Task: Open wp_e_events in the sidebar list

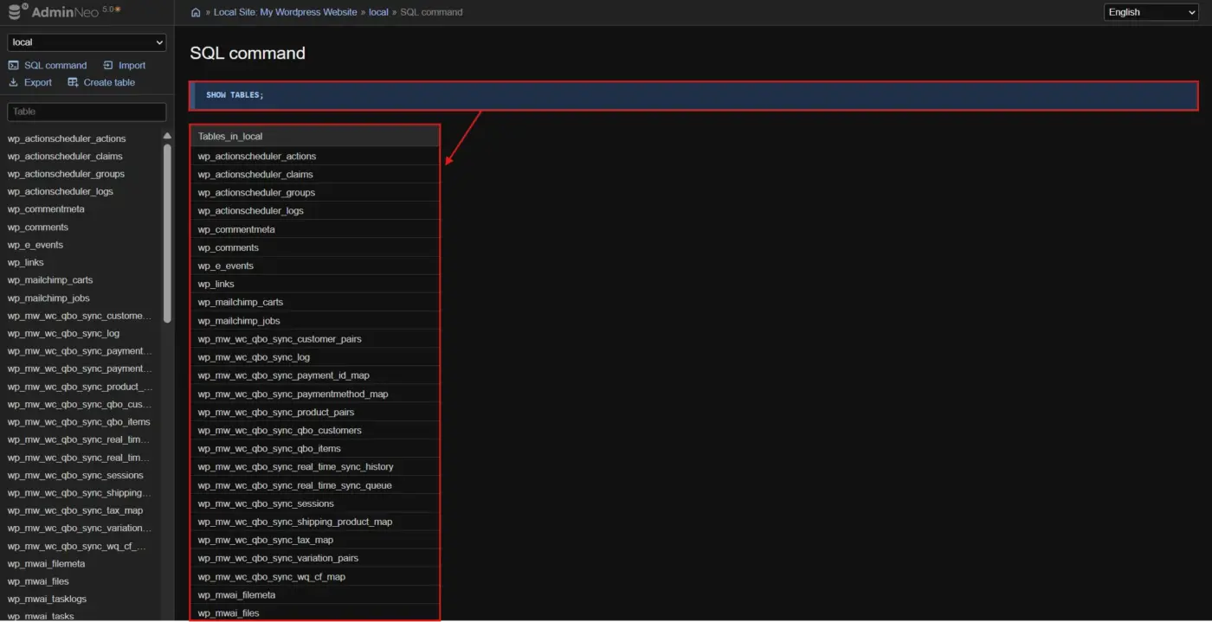Action: (35, 245)
